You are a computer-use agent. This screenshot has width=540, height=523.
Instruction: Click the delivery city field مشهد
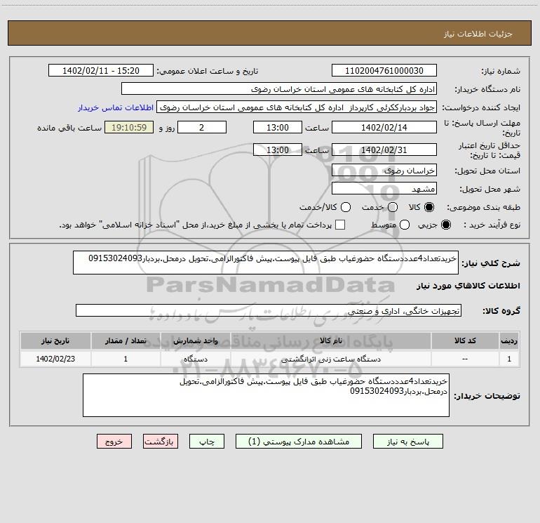[x=384, y=188]
